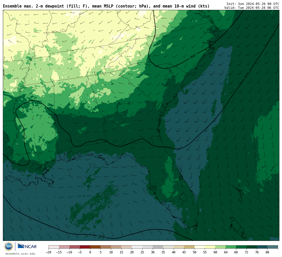Viewport: 282px width, 257px height.
Task: Click the 80 colorbar tick label
Action: 268,252
